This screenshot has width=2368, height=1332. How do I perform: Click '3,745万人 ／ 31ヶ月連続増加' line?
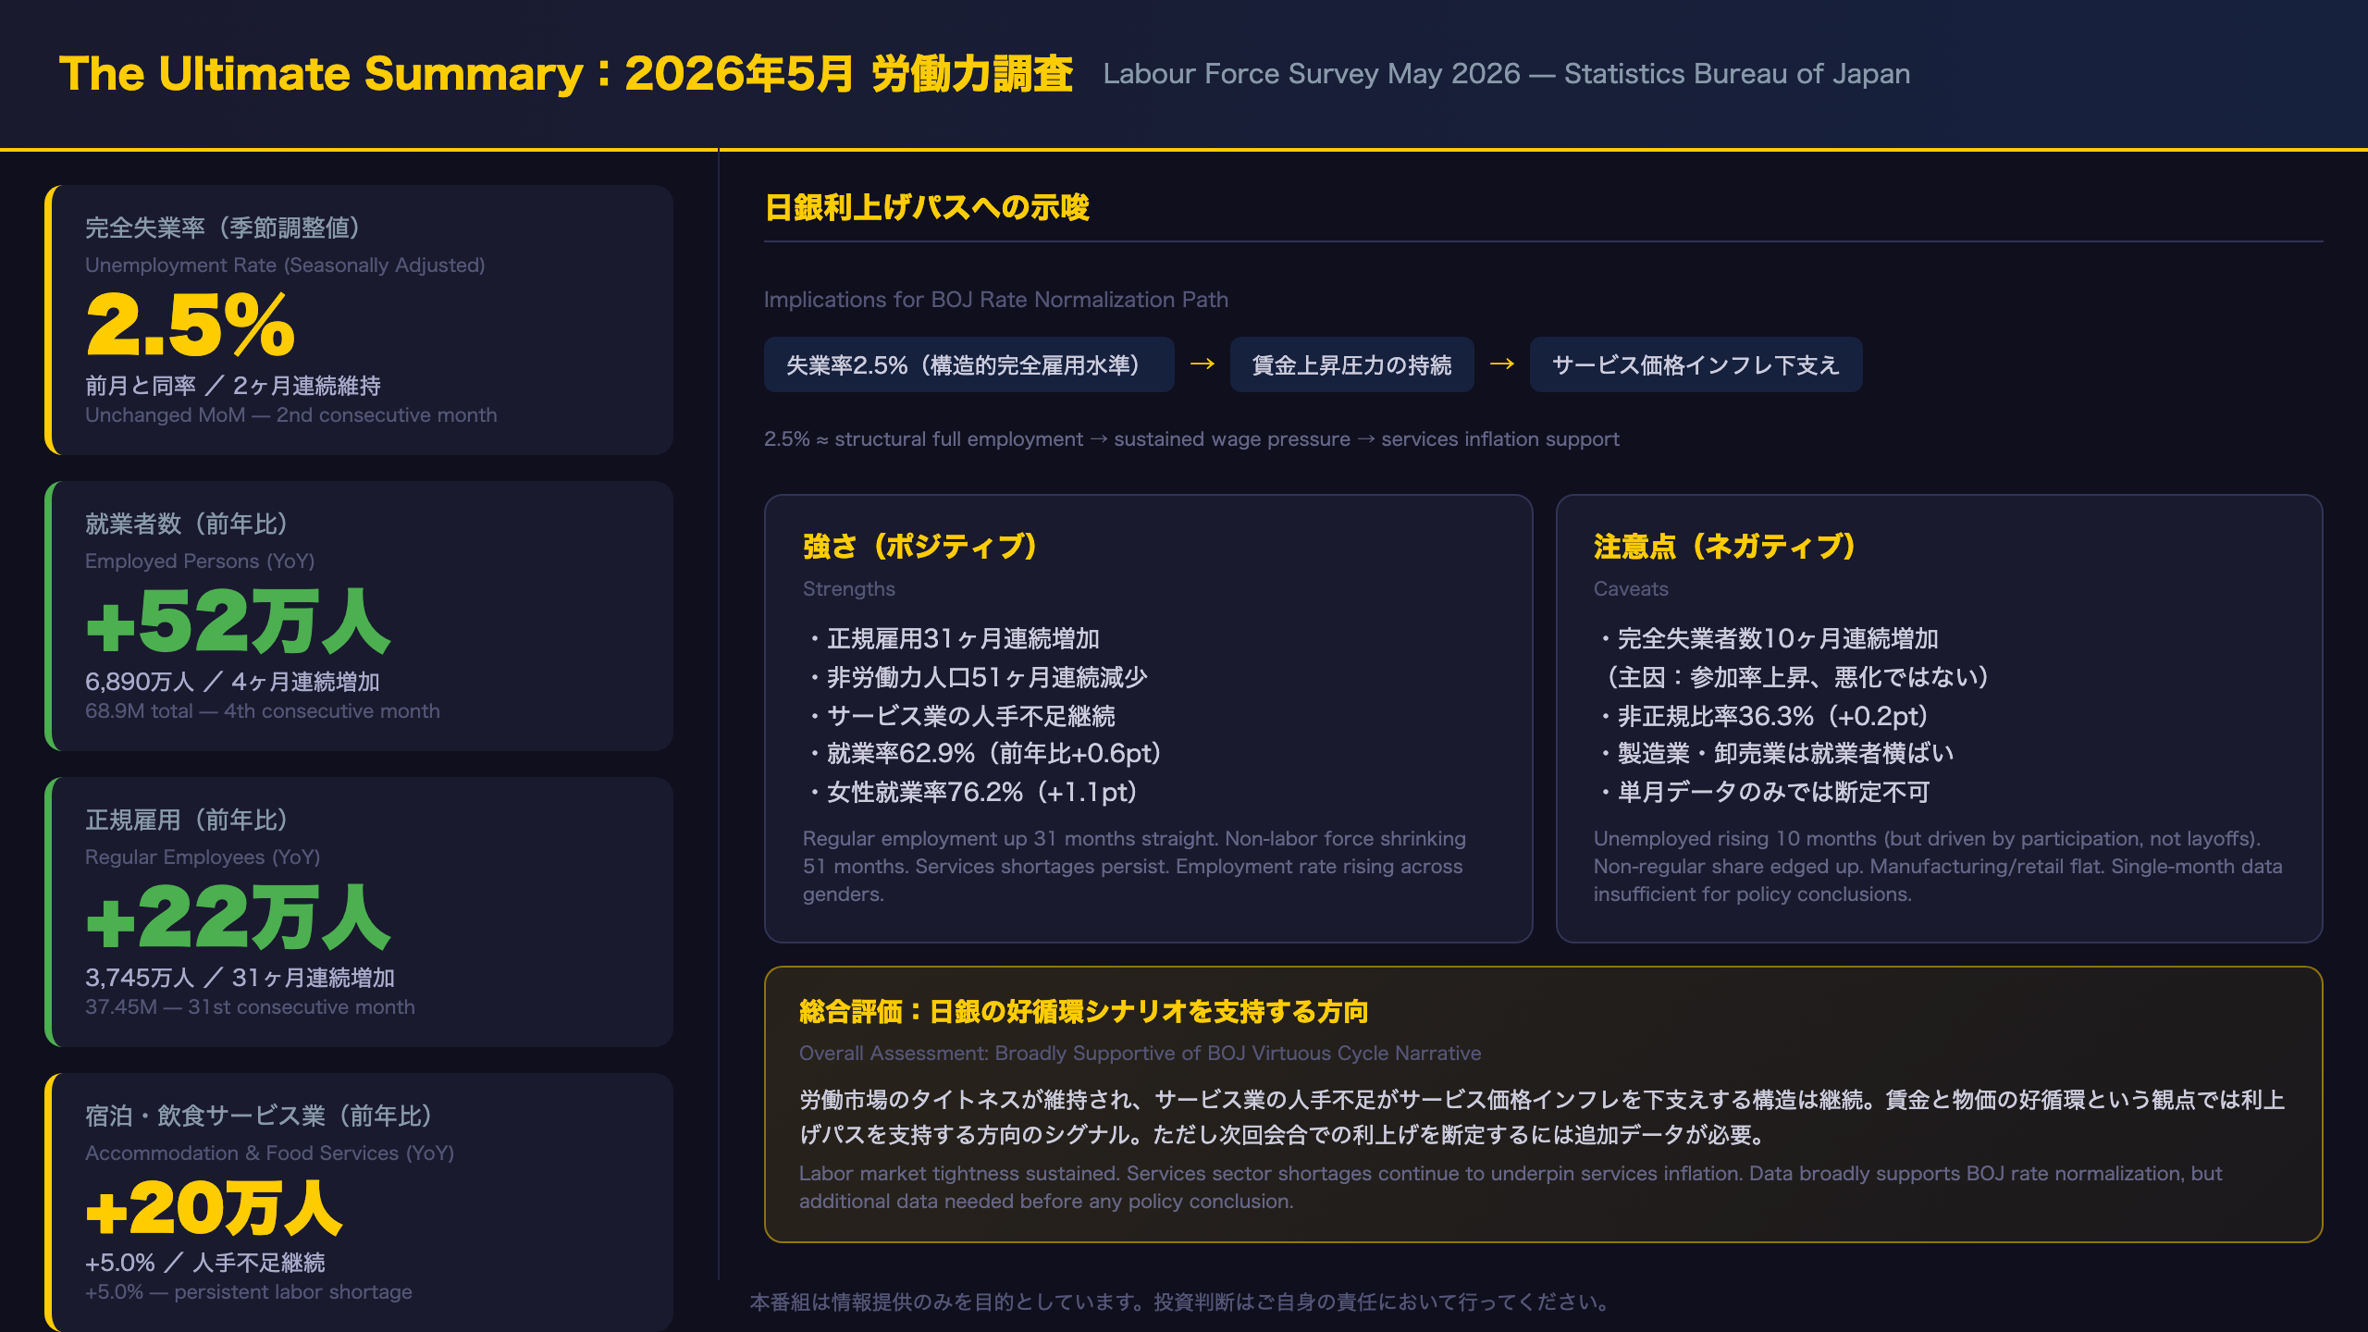coord(240,978)
